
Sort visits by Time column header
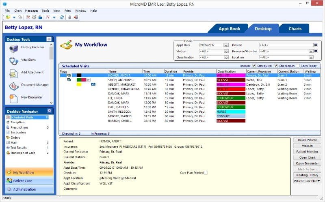pyautogui.click(x=153, y=71)
